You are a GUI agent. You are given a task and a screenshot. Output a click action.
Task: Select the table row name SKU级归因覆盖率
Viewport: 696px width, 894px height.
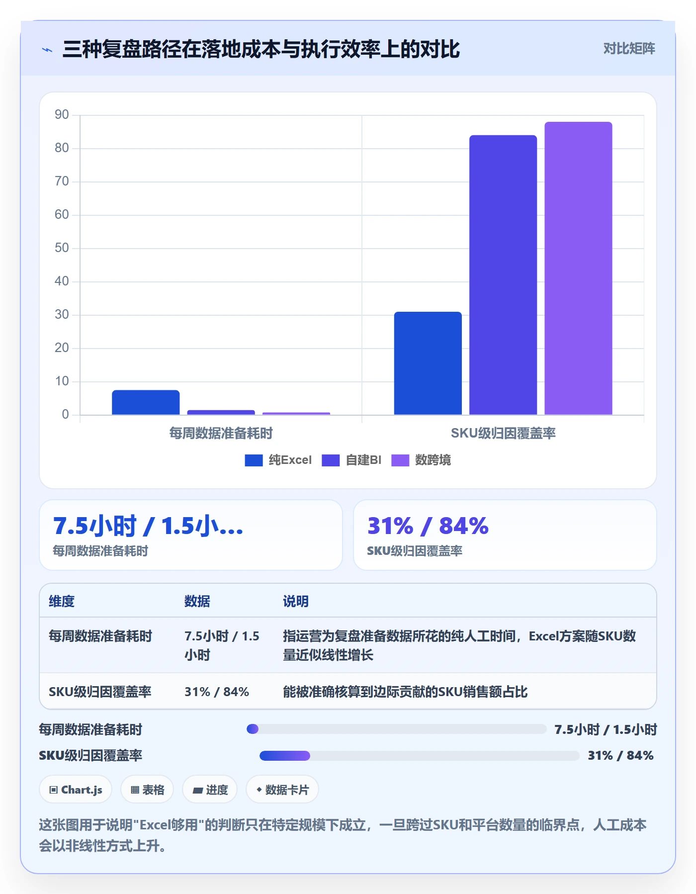pos(100,692)
